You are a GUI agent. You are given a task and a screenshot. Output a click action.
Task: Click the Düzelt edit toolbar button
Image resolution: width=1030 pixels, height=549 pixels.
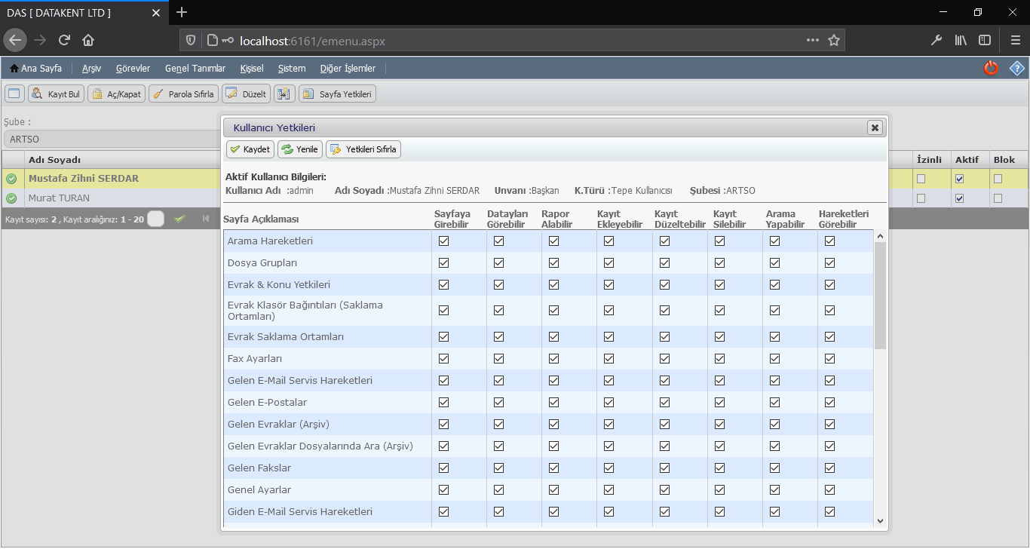click(x=246, y=94)
